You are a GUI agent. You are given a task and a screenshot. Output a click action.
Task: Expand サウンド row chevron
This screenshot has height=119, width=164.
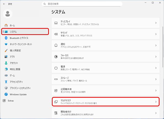click(156, 34)
